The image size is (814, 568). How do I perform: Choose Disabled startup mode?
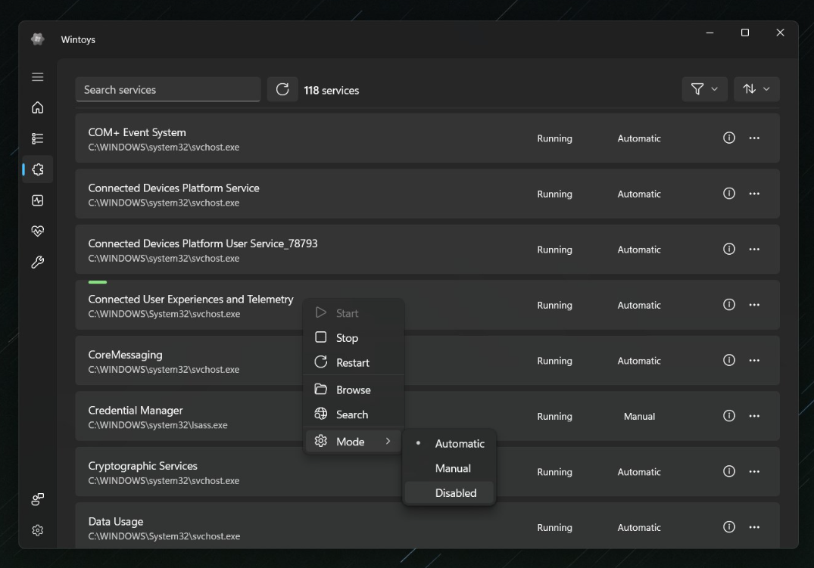pos(455,493)
